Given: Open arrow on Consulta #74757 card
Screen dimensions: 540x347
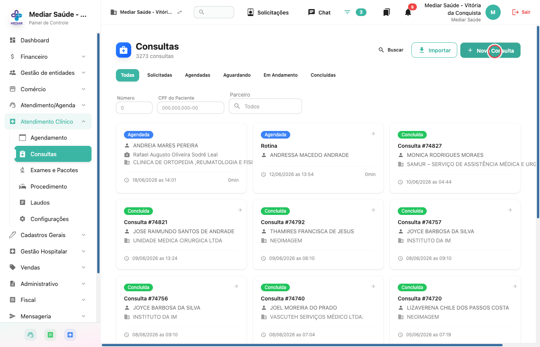Looking at the screenshot, I should (x=510, y=210).
